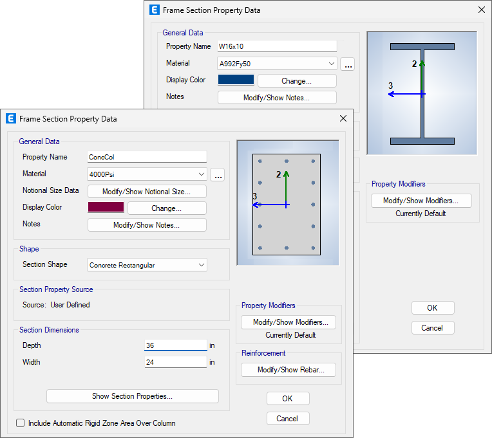Click Show Section Properties button
Image resolution: width=492 pixels, height=438 pixels.
click(x=133, y=396)
